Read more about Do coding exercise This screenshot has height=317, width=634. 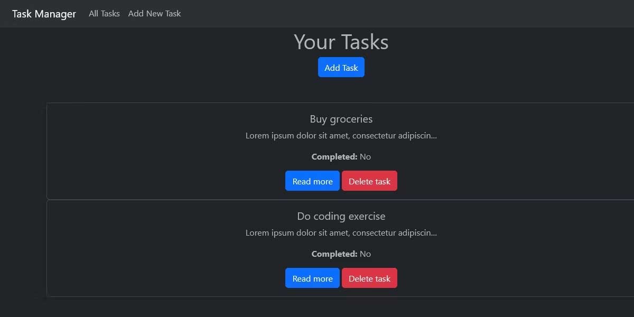312,278
